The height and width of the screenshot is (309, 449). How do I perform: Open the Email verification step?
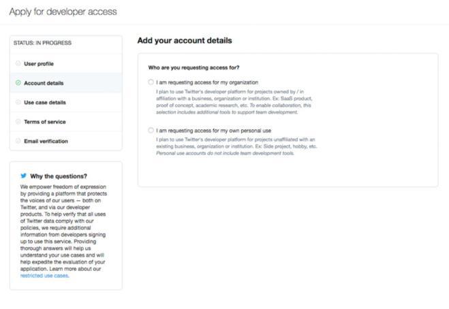[46, 141]
